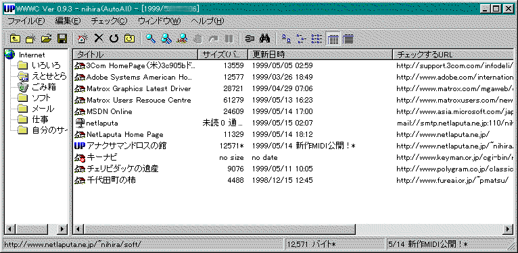The width and height of the screenshot is (518, 253).
Task: Open the ファイル(F) menu
Action: [x=26, y=21]
